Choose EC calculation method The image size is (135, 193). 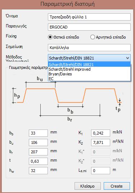coord(89,79)
